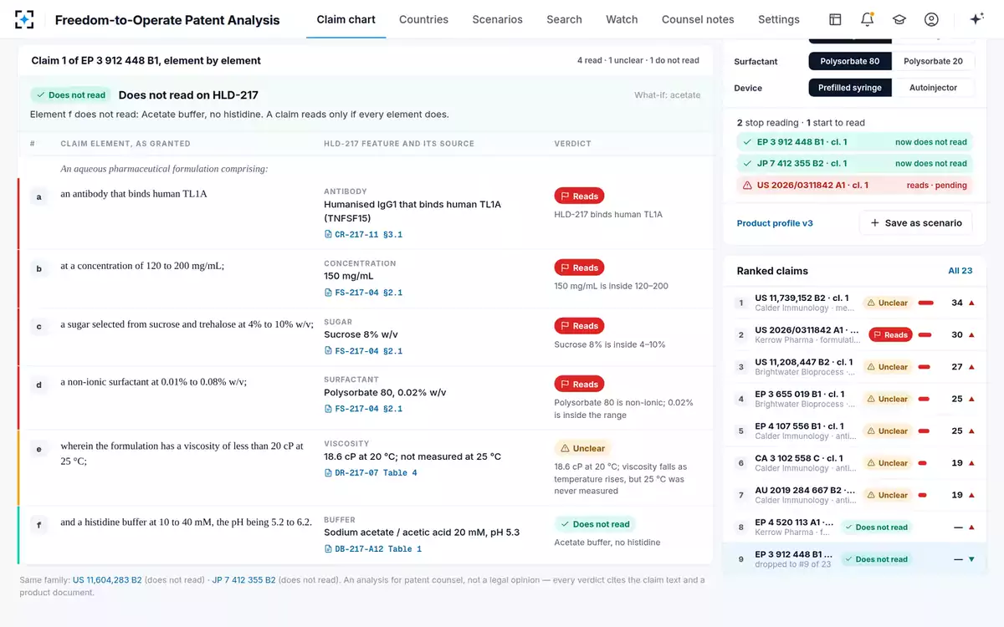Open JP 7 412 355 B2 family link in footer
Viewport: 1004px width, 627px height.
click(x=243, y=579)
